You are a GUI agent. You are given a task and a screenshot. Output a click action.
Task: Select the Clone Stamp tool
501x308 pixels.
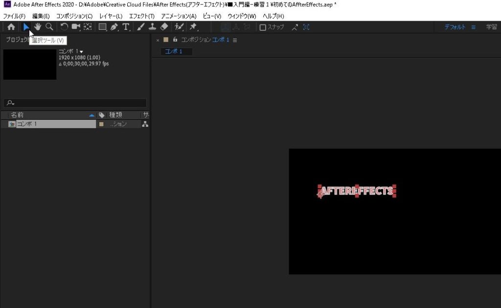click(152, 27)
